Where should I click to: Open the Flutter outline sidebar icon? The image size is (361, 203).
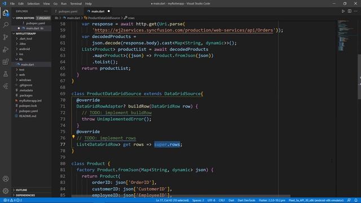tap(6, 86)
